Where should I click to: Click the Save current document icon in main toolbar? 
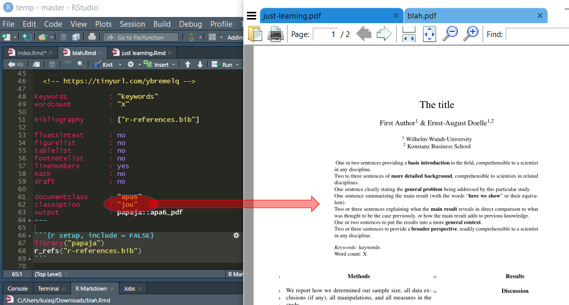[x=63, y=37]
